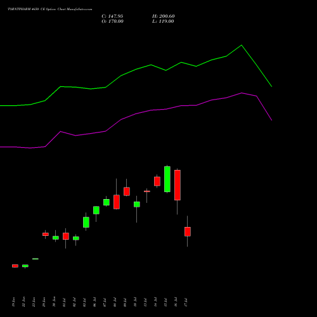Click the 03 Jul date label
This screenshot has width=317, height=317.
pyautogui.click(x=85, y=302)
